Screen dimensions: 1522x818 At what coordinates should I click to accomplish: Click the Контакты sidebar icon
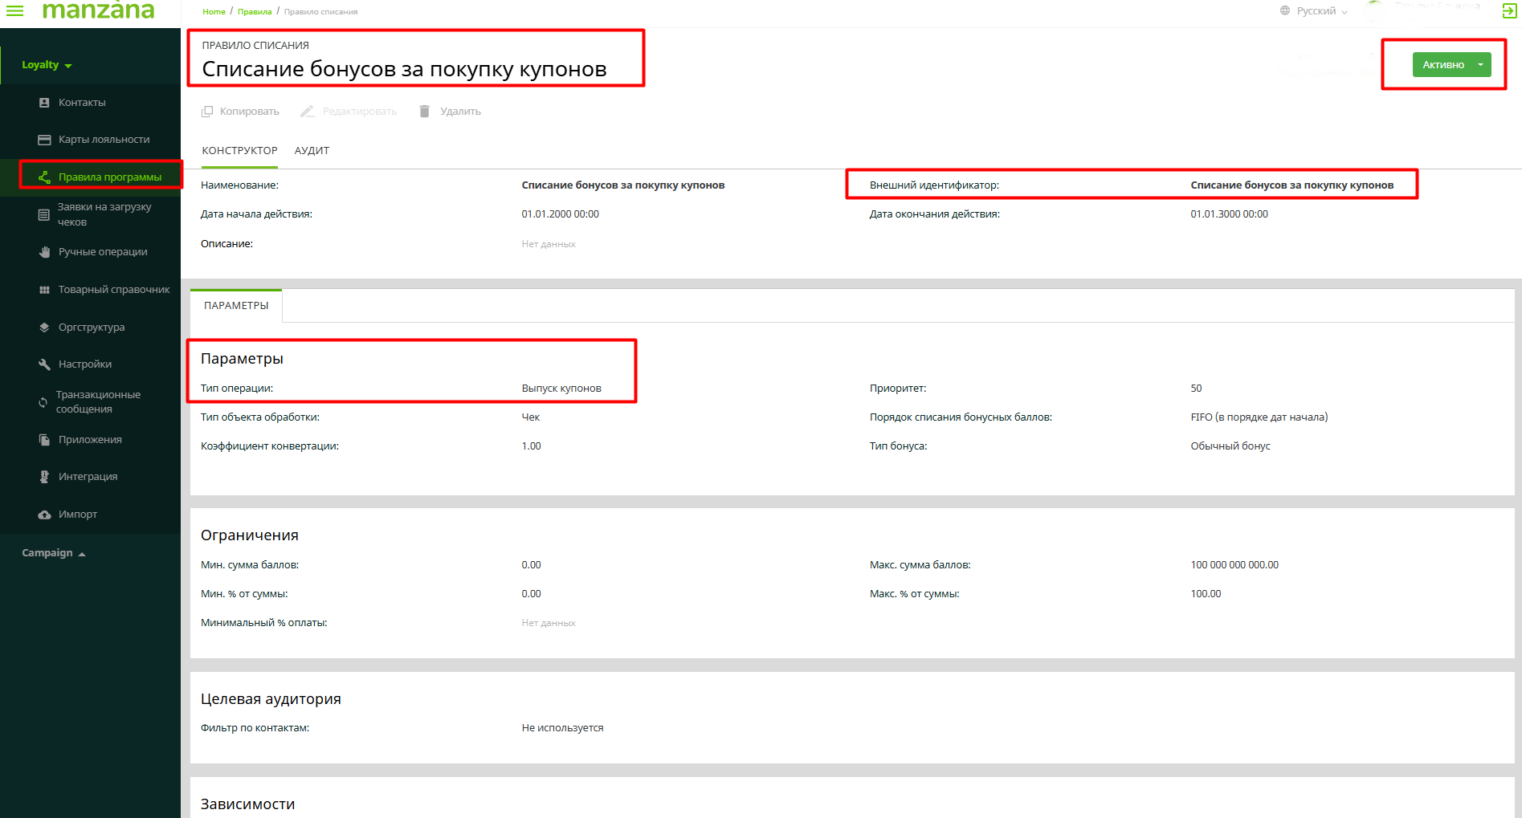click(x=44, y=103)
